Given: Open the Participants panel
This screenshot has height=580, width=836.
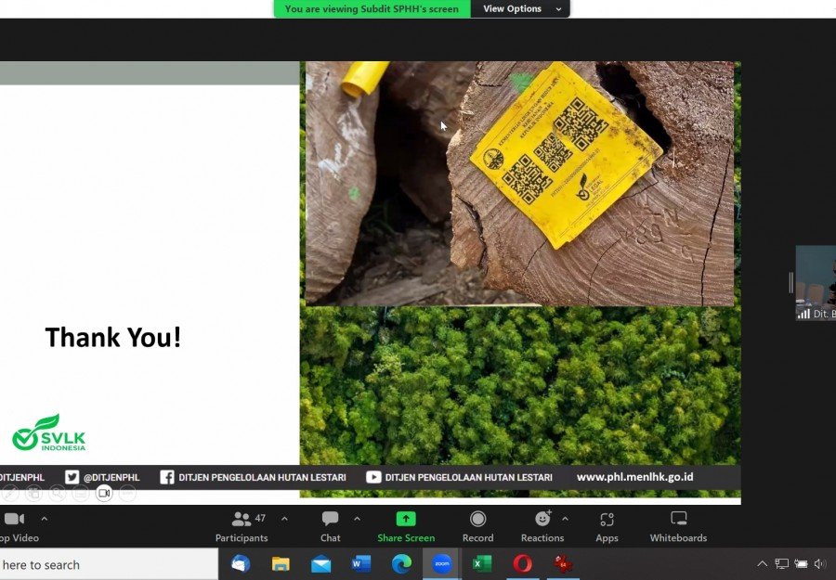Looking at the screenshot, I should tap(242, 527).
